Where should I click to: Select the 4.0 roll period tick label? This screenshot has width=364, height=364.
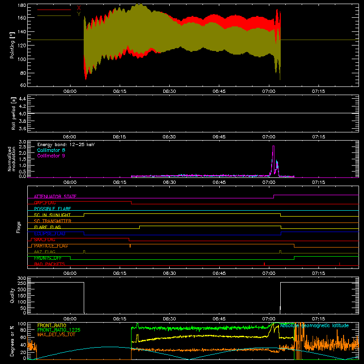22,114
